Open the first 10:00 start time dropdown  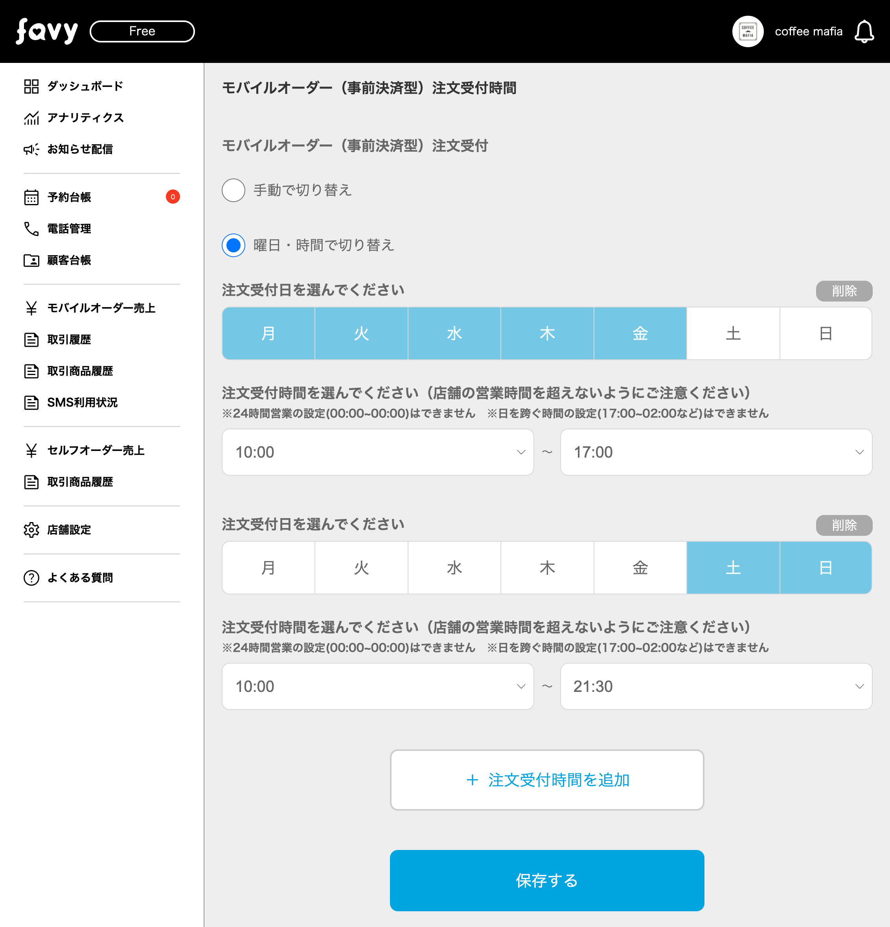point(377,452)
